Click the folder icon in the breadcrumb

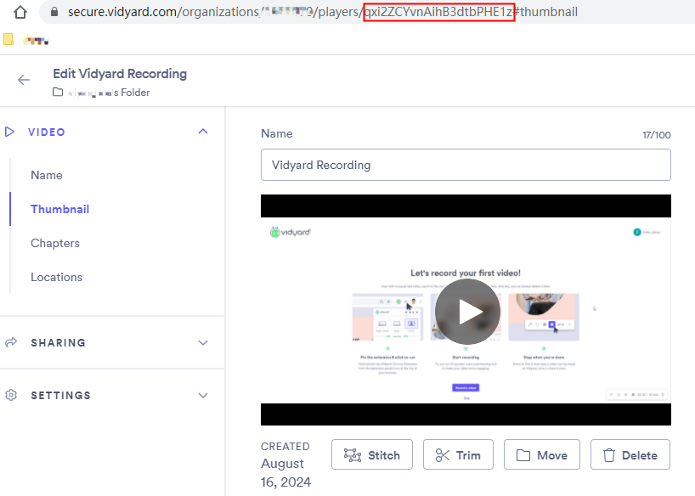pyautogui.click(x=58, y=92)
